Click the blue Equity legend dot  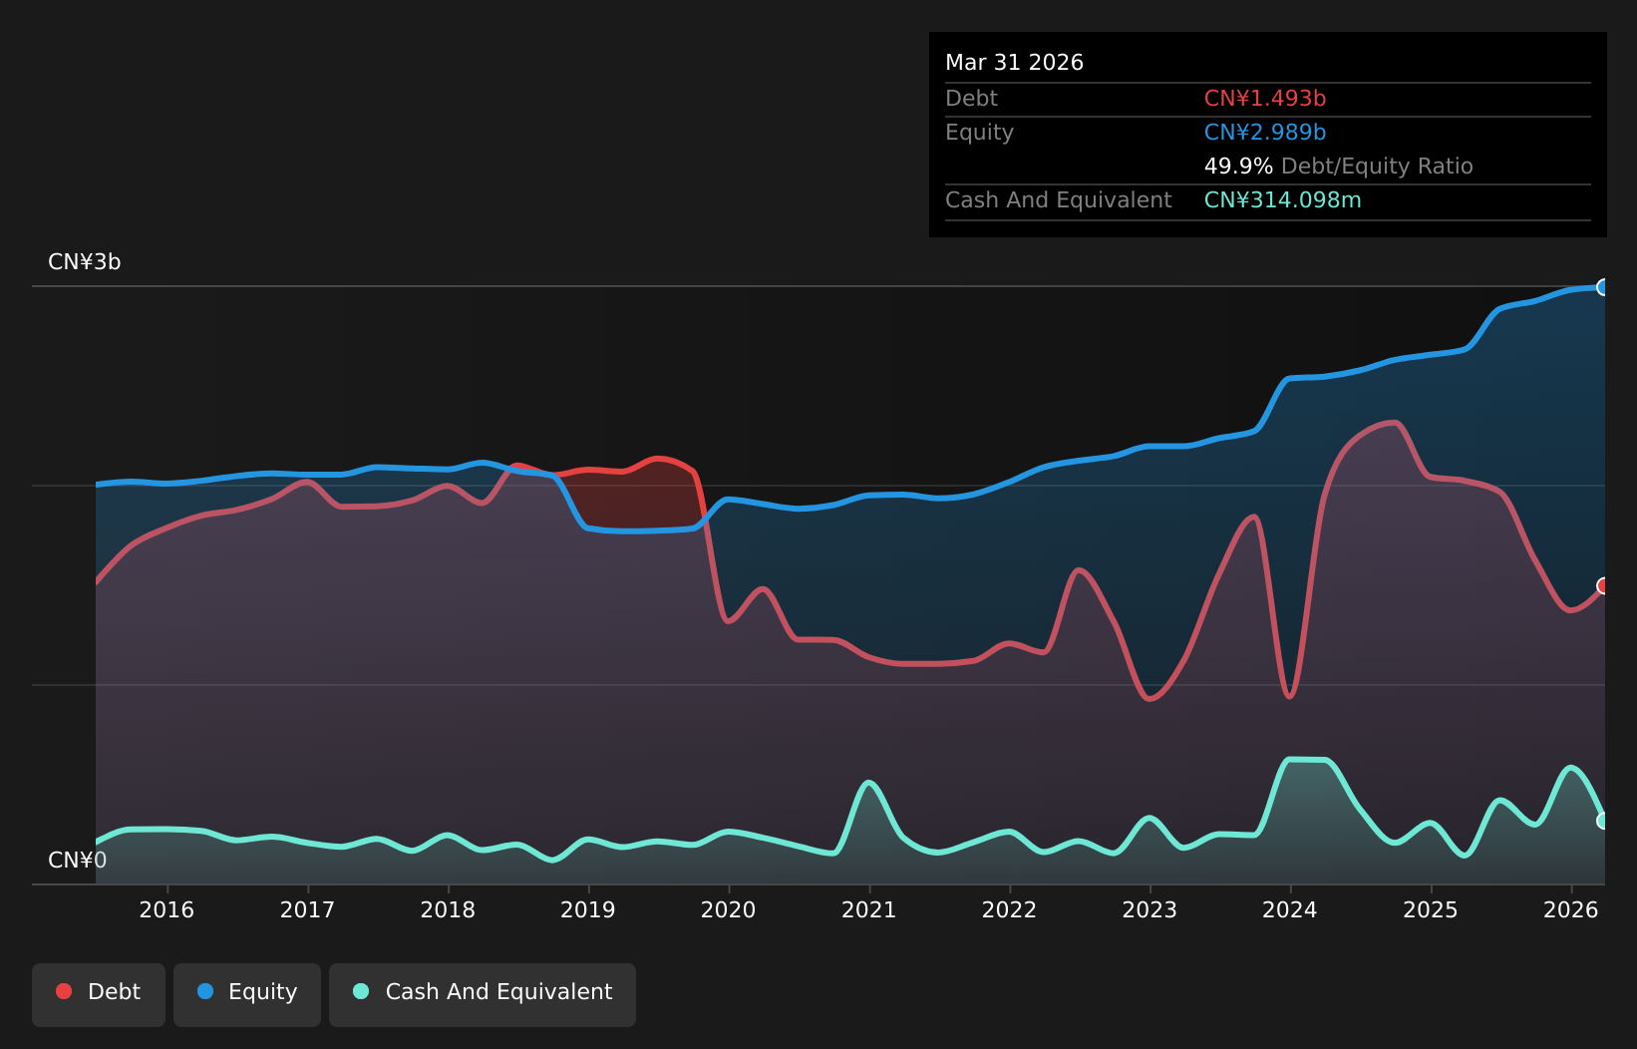[x=205, y=991]
